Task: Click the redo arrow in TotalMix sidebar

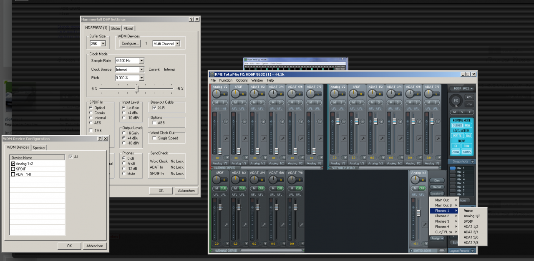Action: tap(469, 104)
